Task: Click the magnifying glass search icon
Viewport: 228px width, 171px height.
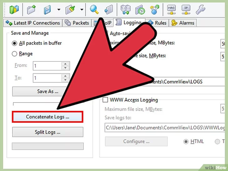Action: point(94,9)
